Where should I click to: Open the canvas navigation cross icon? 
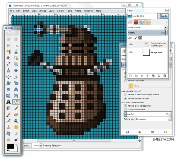140,141
